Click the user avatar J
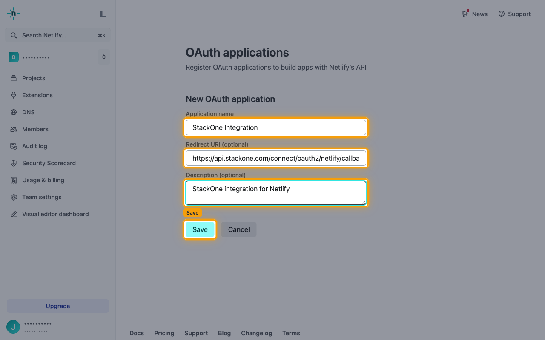 tap(13, 327)
